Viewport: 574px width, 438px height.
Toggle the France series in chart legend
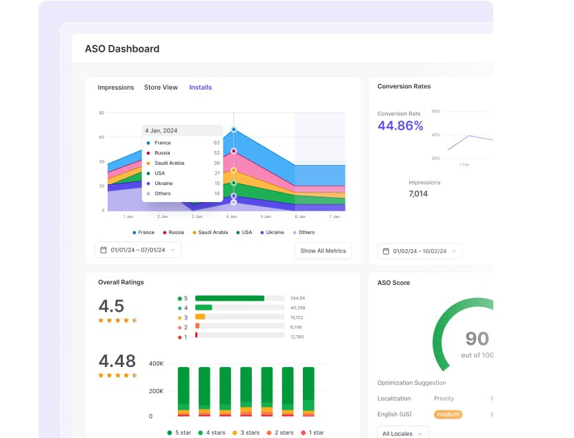tap(143, 232)
